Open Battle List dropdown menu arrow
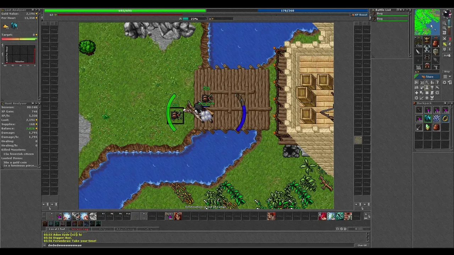This screenshot has height=255, width=454. pyautogui.click(x=404, y=10)
